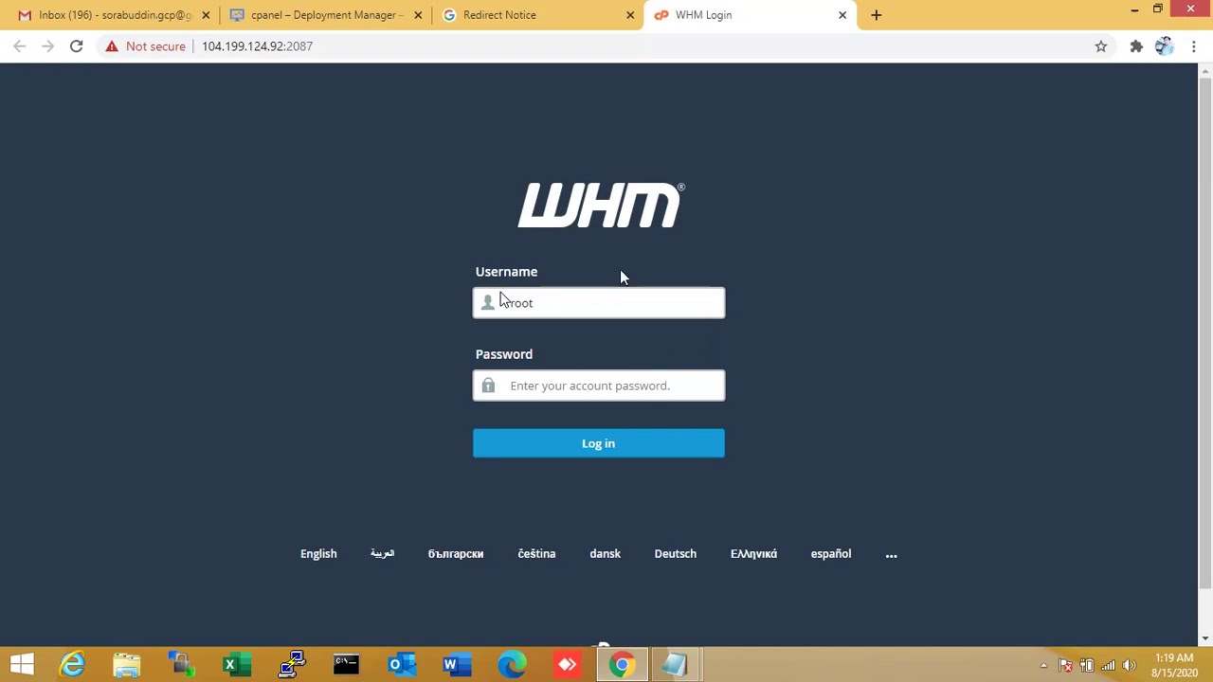
Task: Open the Notepad taskbar icon
Action: (x=675, y=665)
